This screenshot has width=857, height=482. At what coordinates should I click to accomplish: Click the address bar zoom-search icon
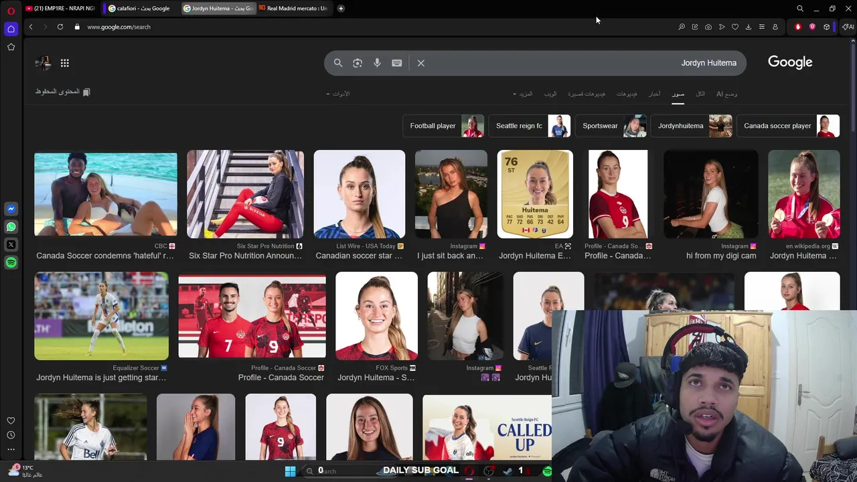point(682,27)
